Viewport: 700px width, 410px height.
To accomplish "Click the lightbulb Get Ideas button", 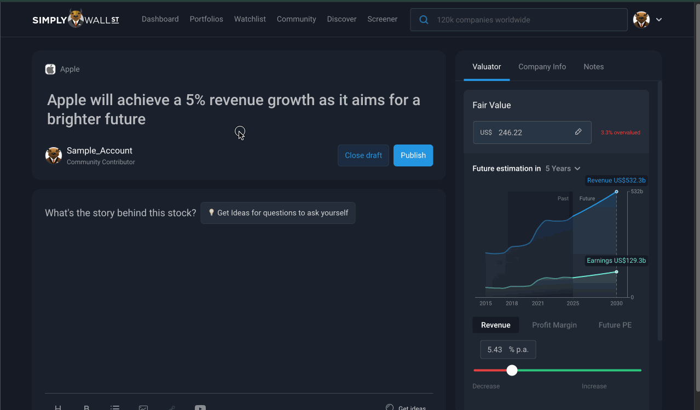I will (x=278, y=213).
